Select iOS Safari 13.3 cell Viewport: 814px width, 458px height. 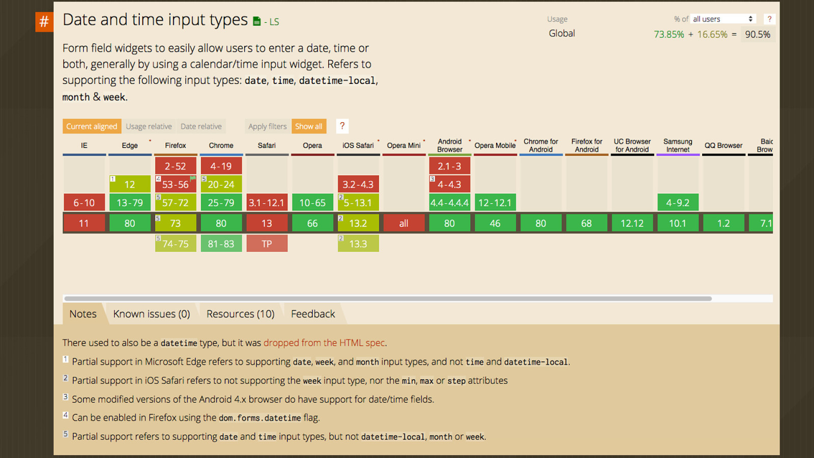(358, 244)
